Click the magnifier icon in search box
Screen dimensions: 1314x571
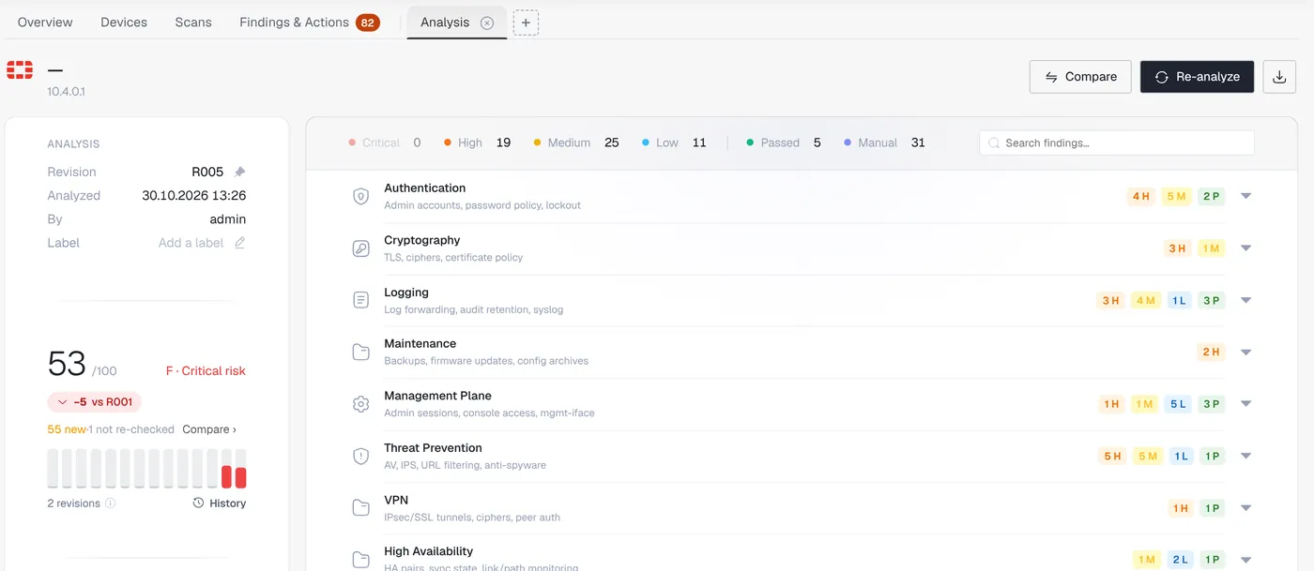pos(994,143)
